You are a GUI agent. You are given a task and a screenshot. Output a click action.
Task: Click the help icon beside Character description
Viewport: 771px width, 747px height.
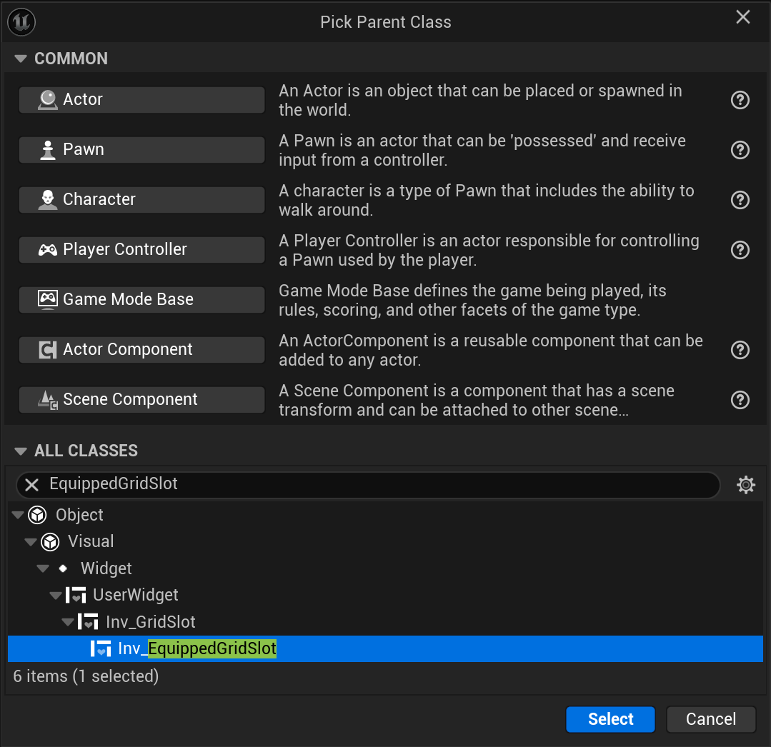(740, 200)
